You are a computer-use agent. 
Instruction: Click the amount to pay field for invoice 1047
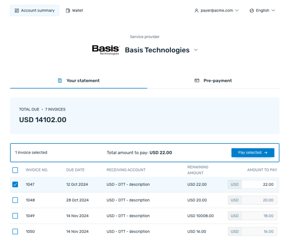(x=259, y=184)
